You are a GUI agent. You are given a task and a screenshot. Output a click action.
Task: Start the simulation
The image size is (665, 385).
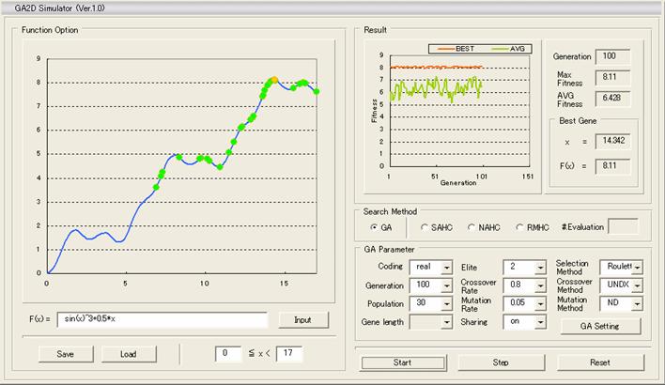coord(403,363)
